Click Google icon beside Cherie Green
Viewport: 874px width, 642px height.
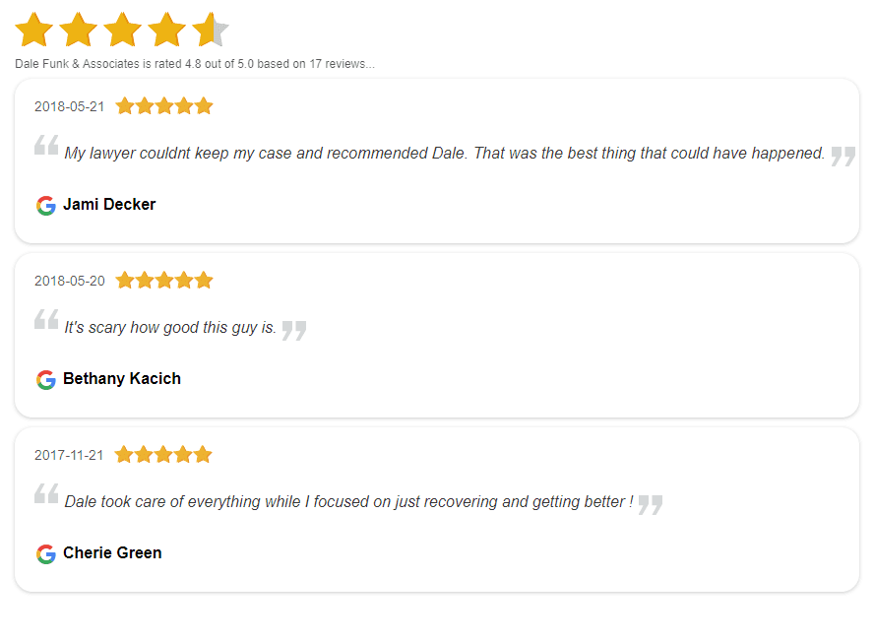tap(45, 553)
